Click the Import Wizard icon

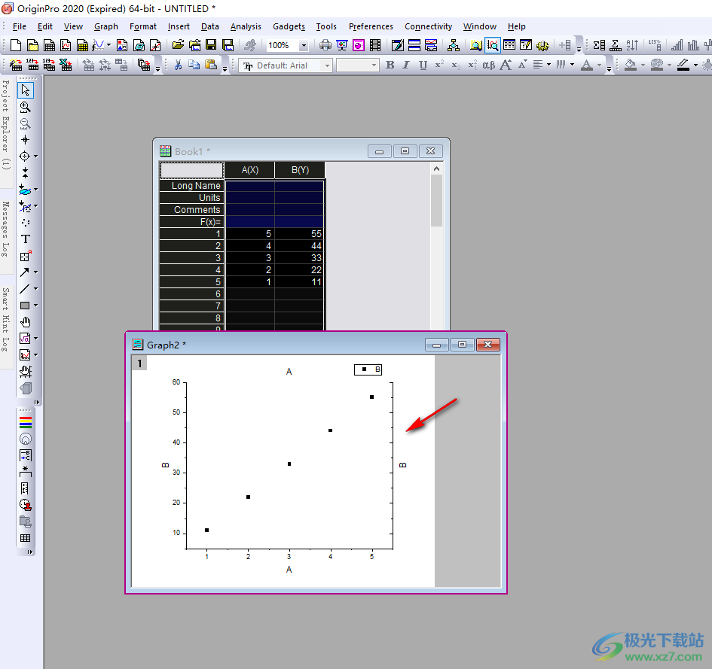pos(15,65)
